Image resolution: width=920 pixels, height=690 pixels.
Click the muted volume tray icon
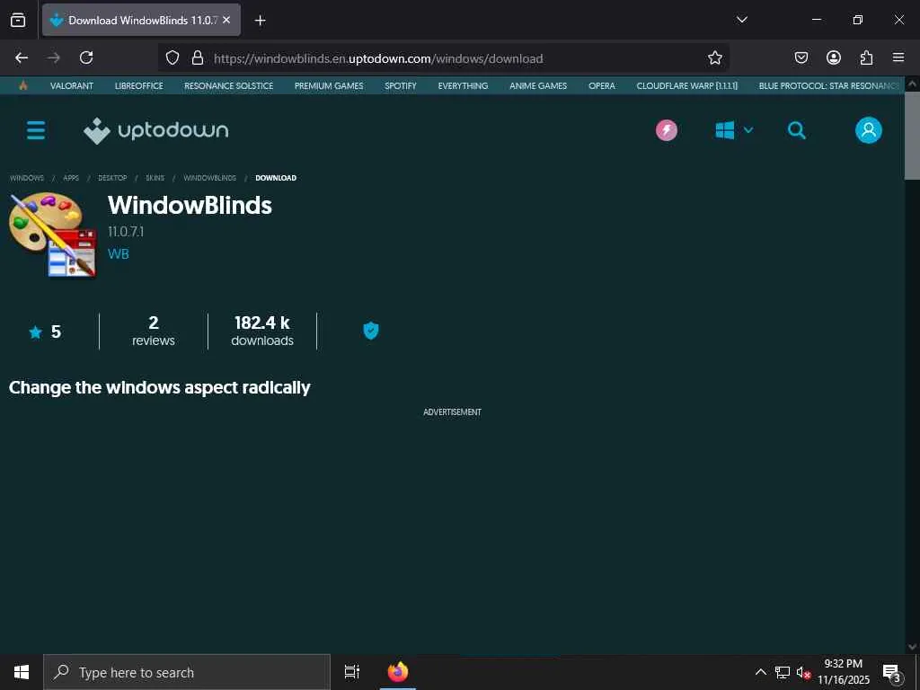(803, 672)
